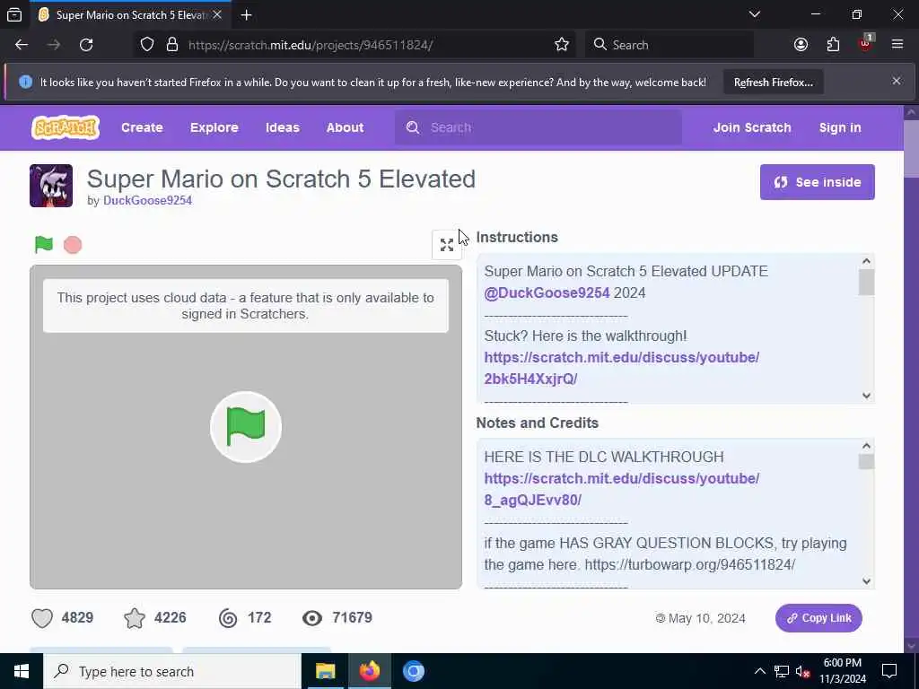The height and width of the screenshot is (689, 919).
Task: Close the Super Mario on Scratch tab
Action: [217, 15]
